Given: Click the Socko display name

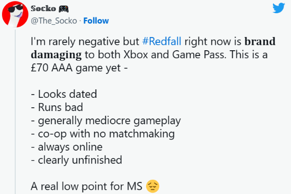Looking at the screenshot, I should [43, 8].
